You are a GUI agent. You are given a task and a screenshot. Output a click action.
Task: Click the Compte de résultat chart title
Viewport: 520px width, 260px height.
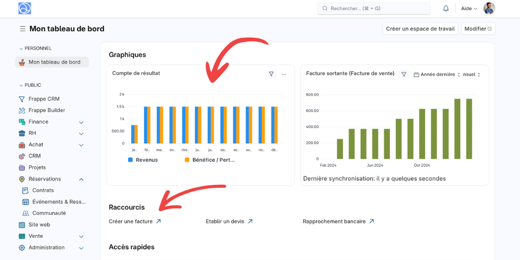pyautogui.click(x=136, y=73)
